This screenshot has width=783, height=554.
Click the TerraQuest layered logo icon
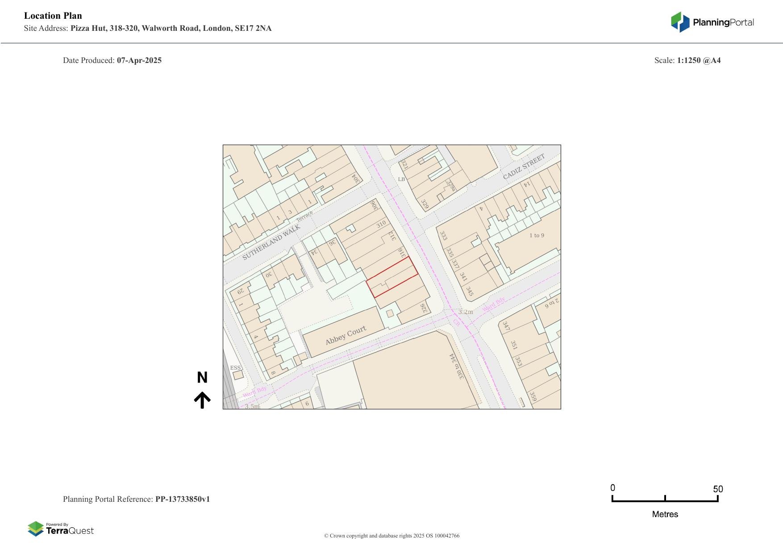point(36,529)
